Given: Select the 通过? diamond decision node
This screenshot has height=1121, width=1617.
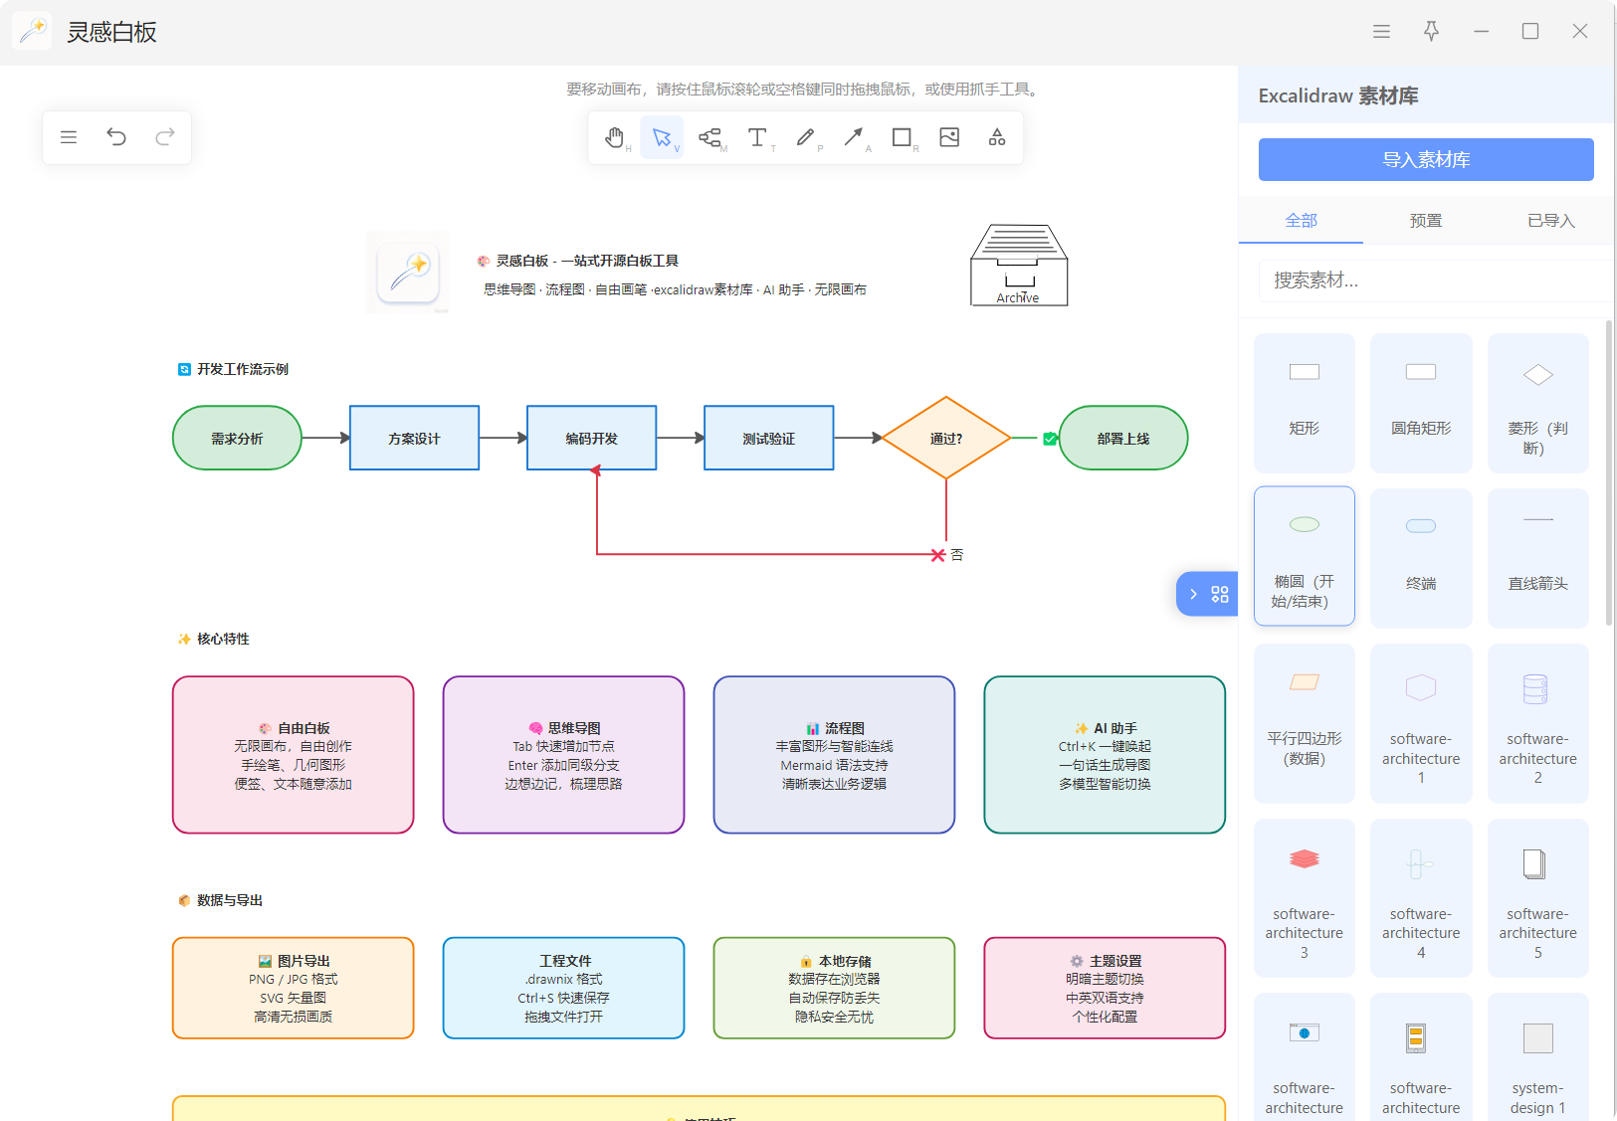Looking at the screenshot, I should [946, 438].
